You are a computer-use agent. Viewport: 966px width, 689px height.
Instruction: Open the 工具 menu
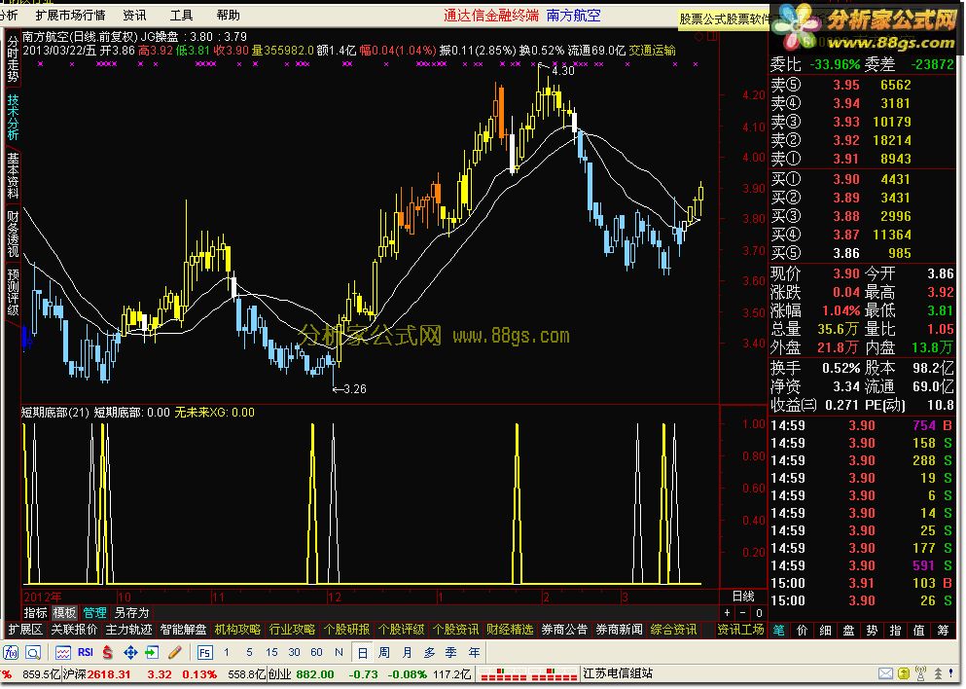(181, 15)
